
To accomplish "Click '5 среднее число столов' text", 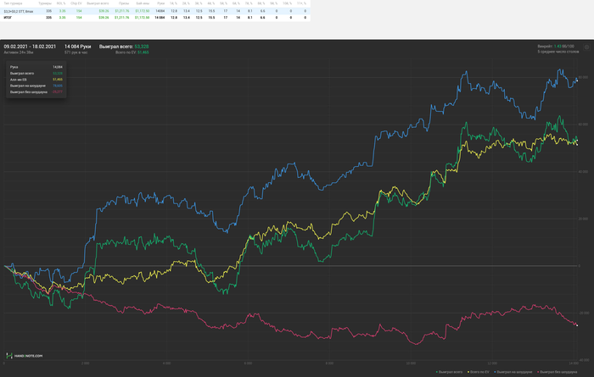I will [x=558, y=52].
